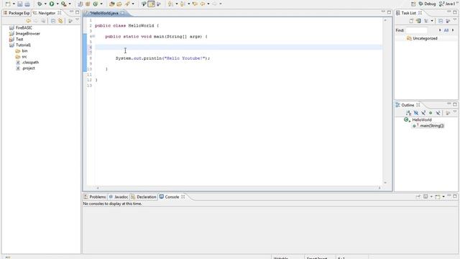
Task: Click the editor horizontal scrollbar
Action: click(x=238, y=188)
